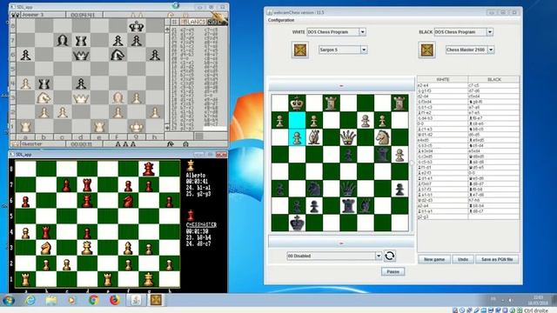Open the Windows Start menu

pos(8,300)
